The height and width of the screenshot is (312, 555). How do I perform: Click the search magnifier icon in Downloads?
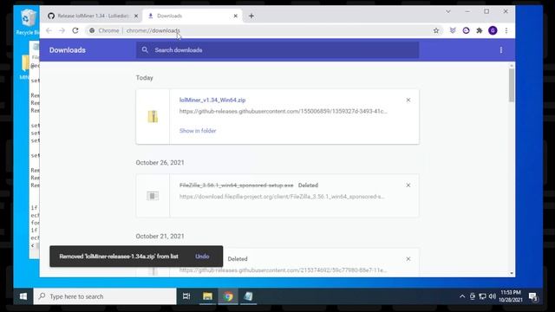pyautogui.click(x=145, y=50)
